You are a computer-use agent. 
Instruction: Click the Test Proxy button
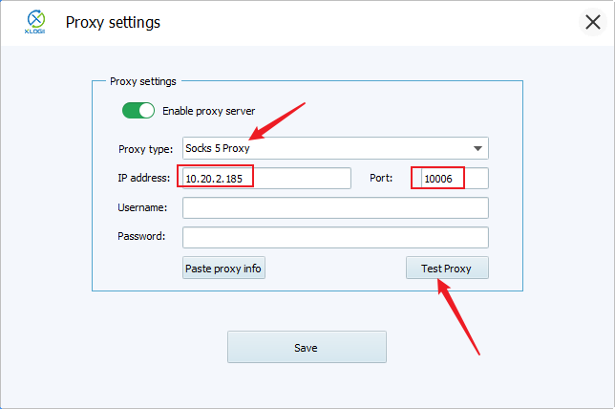[x=447, y=269]
